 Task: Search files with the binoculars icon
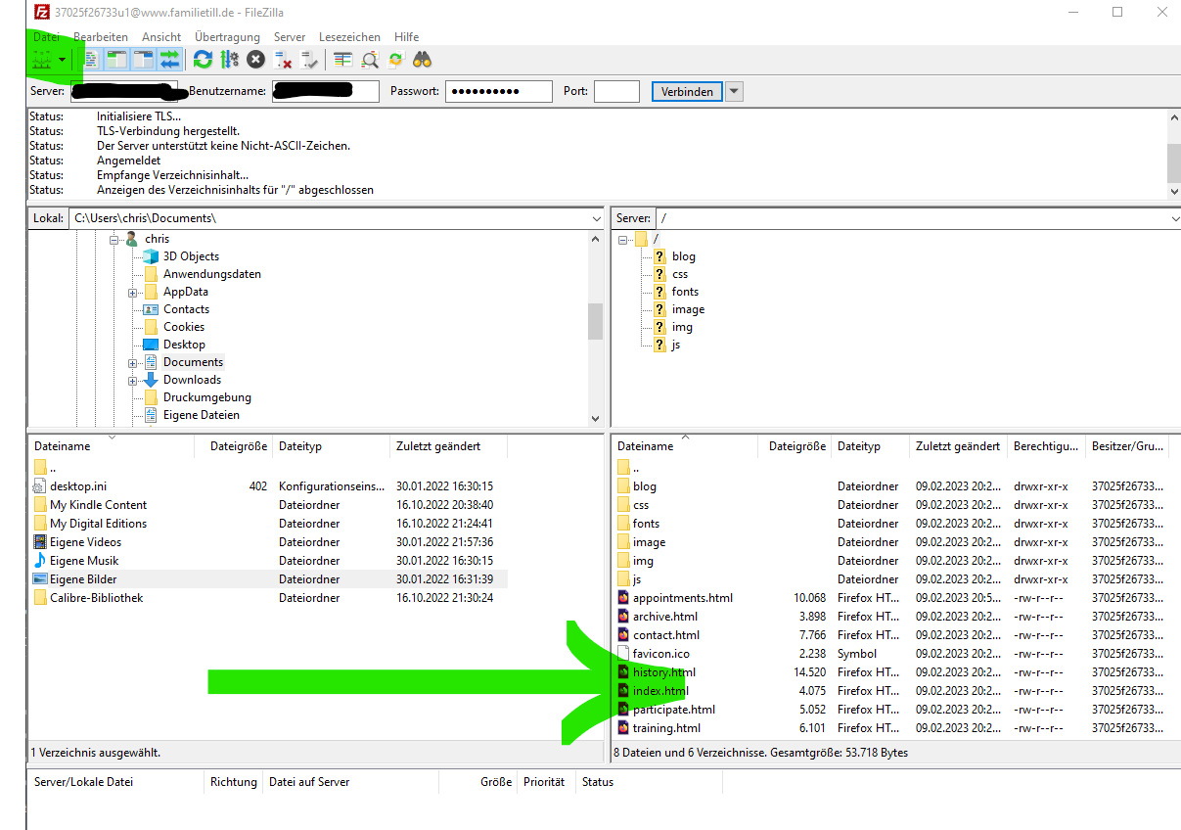(423, 60)
